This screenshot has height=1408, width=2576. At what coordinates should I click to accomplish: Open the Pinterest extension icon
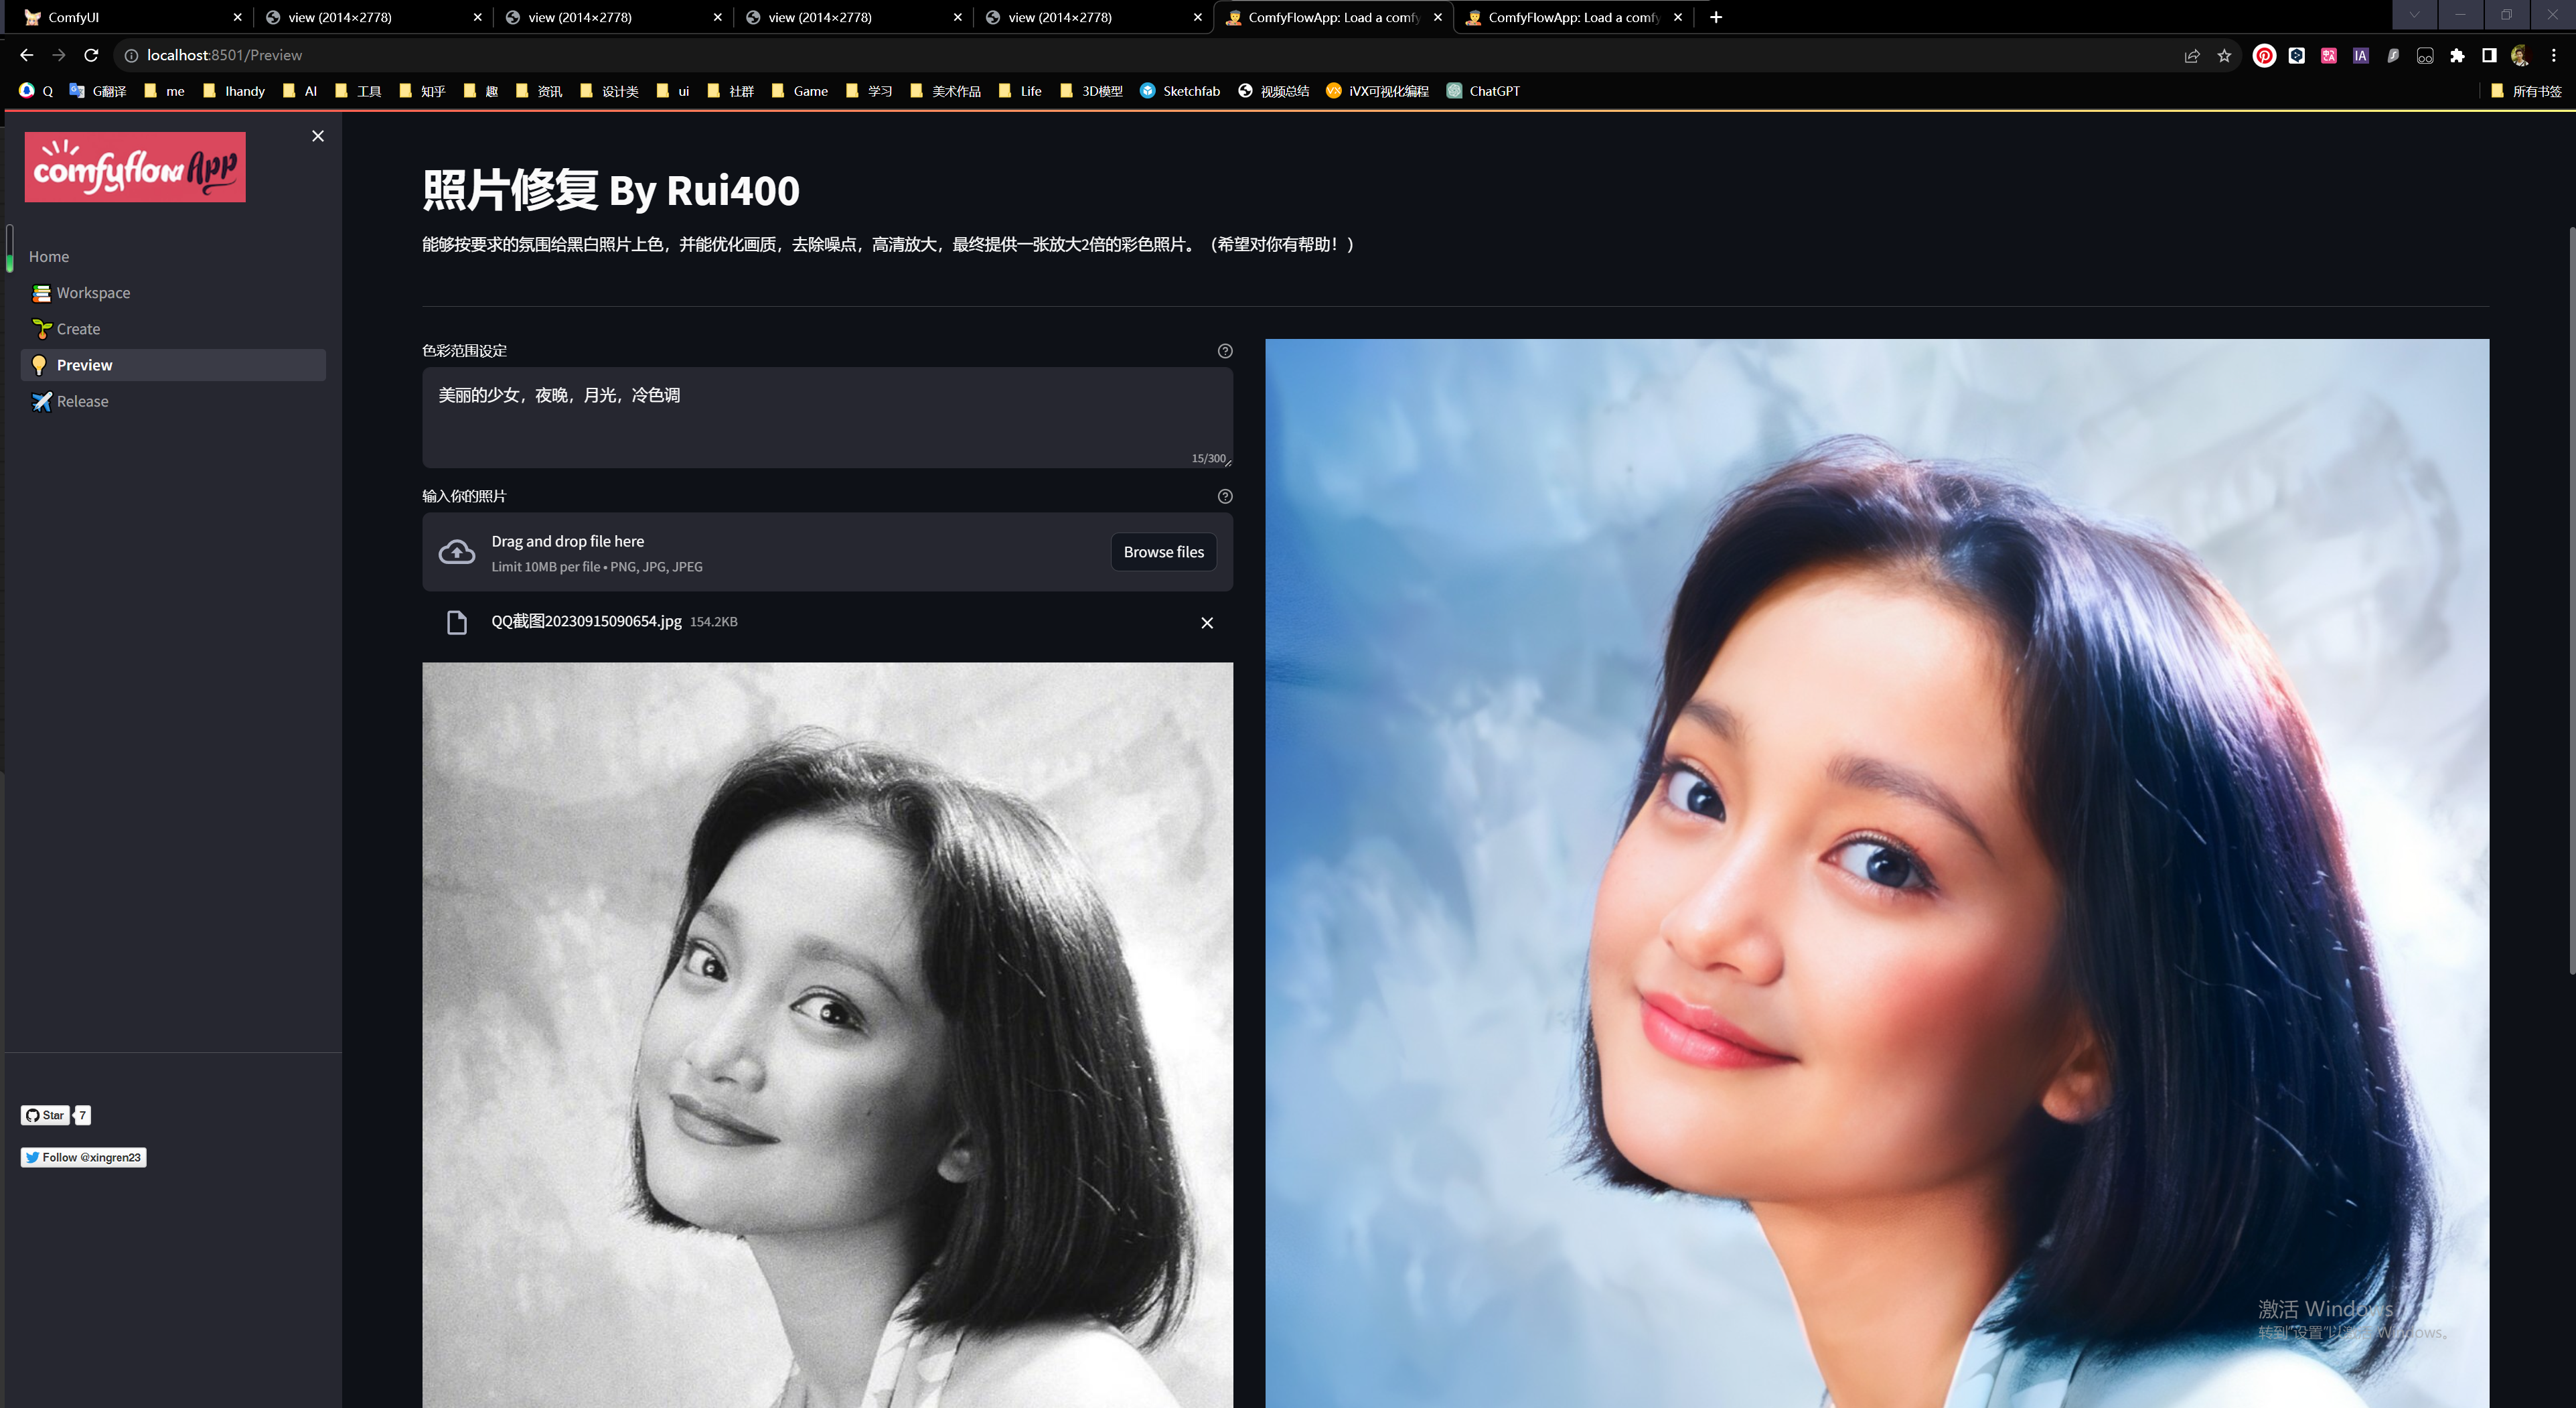coord(2264,56)
